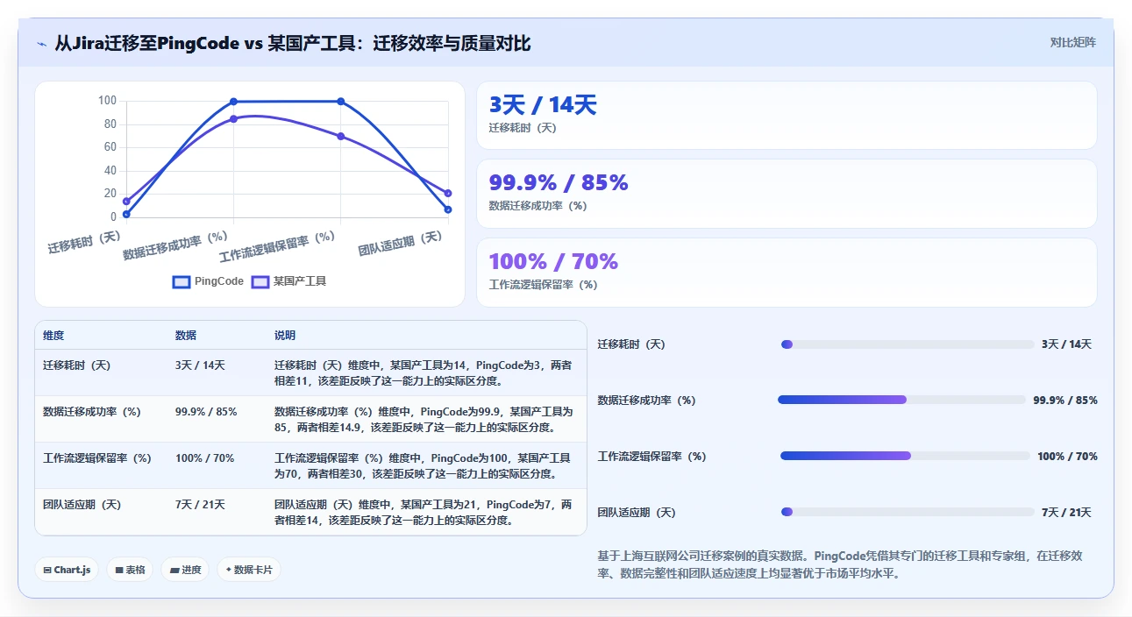1132x617 pixels.
Task: Click the 团队适应期 row description text
Action: coord(424,512)
